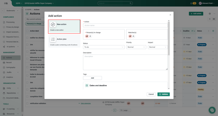Screen dimensions: 218x116
Task: Click the notifications bell icon
Action: [x=191, y=3]
